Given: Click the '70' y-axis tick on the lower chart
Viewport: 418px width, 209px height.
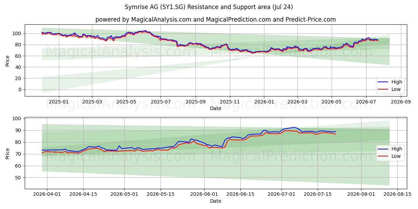Looking at the screenshot, I should tap(19, 154).
